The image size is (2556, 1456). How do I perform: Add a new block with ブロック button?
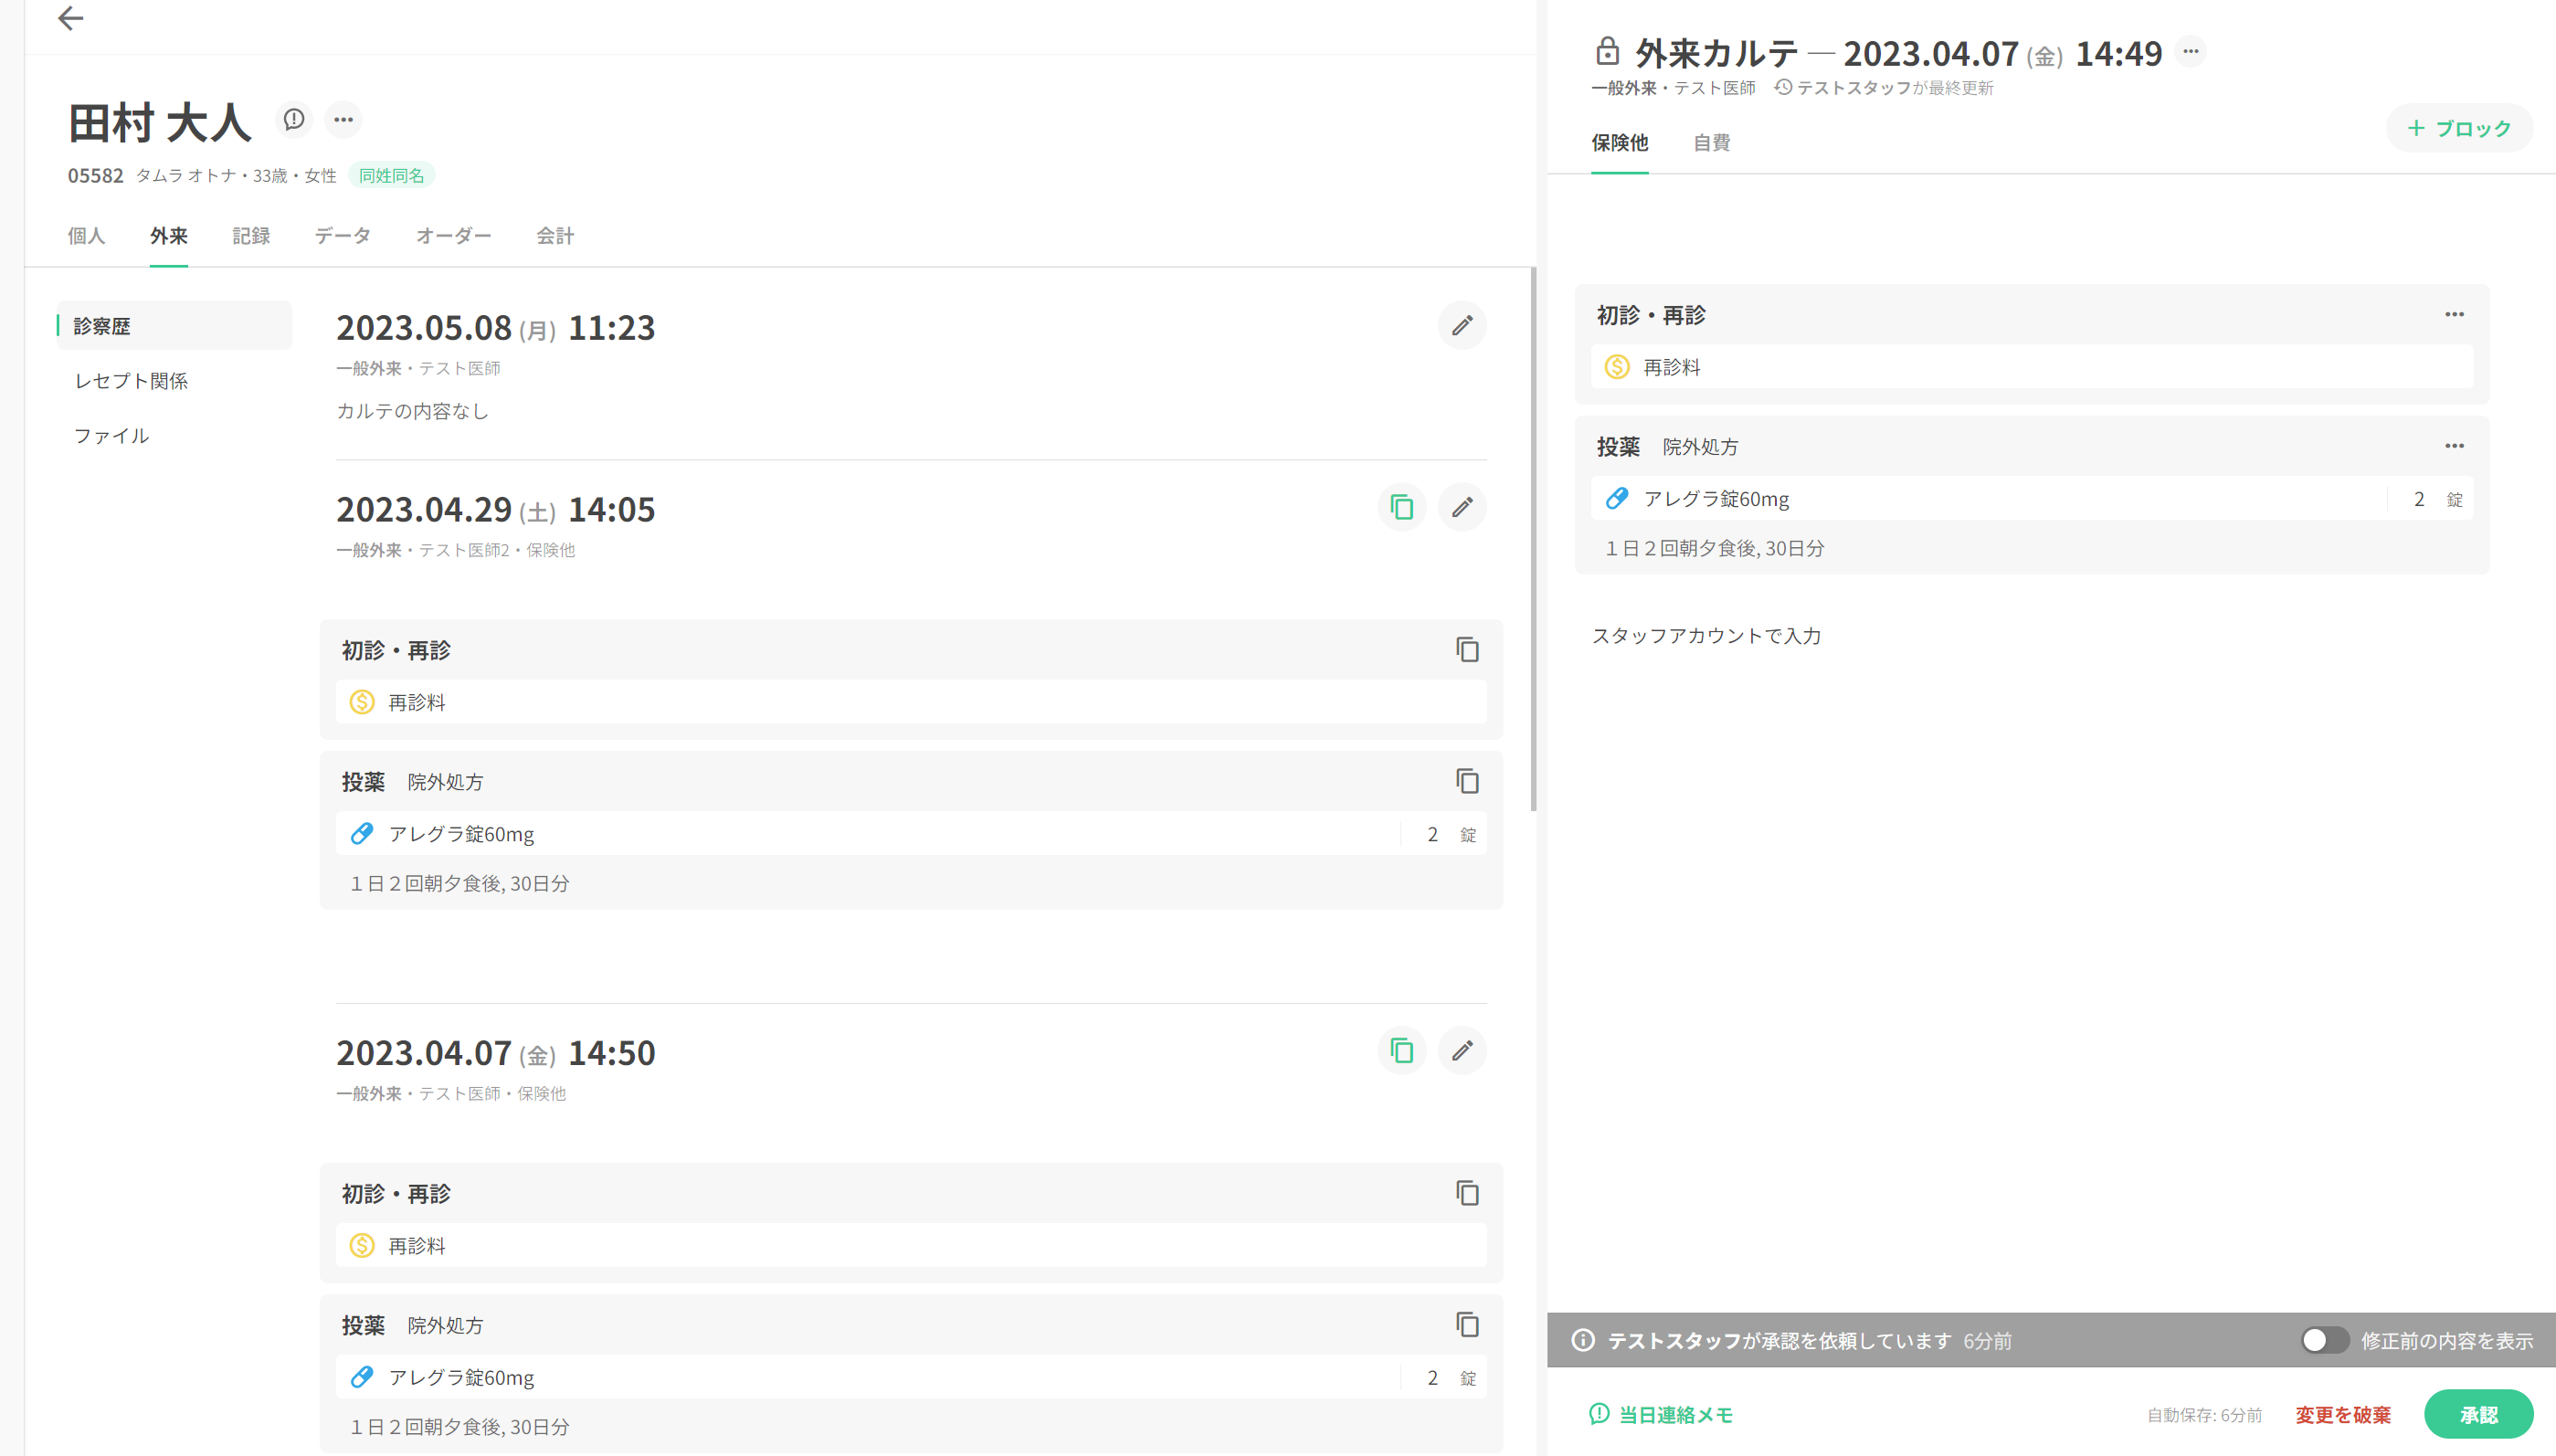click(x=2459, y=128)
